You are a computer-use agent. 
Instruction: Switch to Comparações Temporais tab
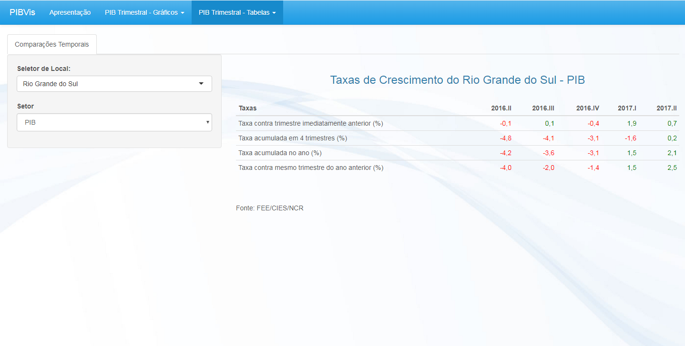coord(52,44)
